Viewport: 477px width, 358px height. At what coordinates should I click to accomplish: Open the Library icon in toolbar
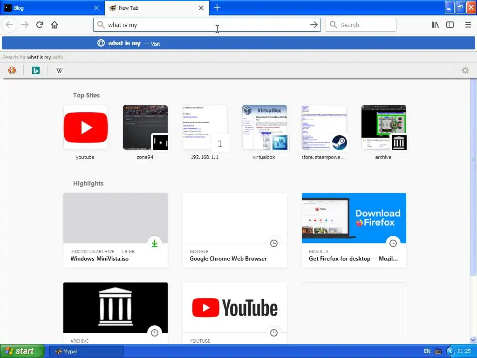pyautogui.click(x=435, y=25)
